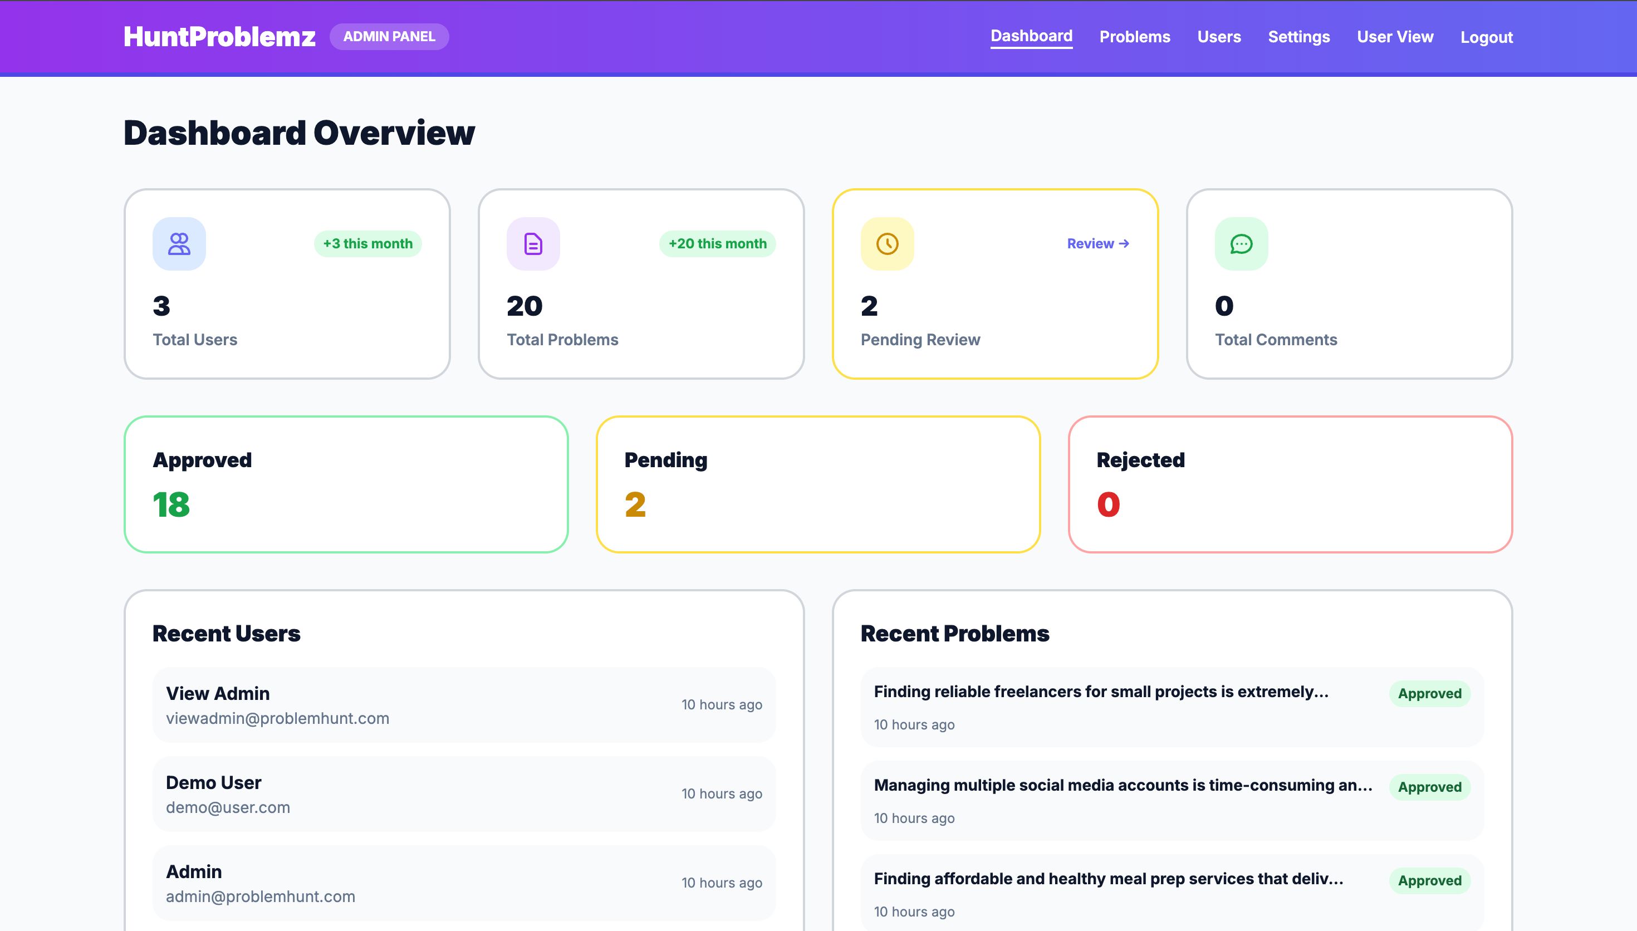Navigate to the Users page
1637x931 pixels.
[x=1219, y=37]
